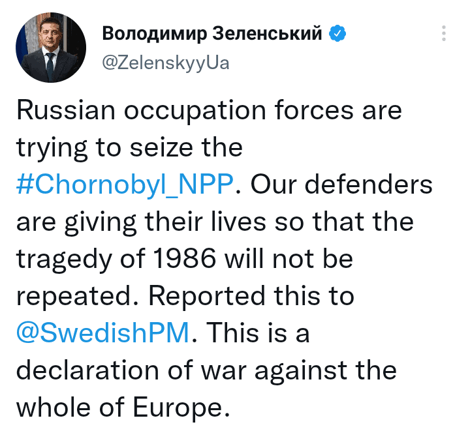Select the text line "trying to seize the"
Image resolution: width=470 pixels, height=431 pixels.
[x=129, y=148]
